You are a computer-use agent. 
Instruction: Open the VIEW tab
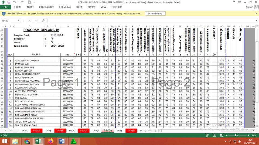click(103, 7)
